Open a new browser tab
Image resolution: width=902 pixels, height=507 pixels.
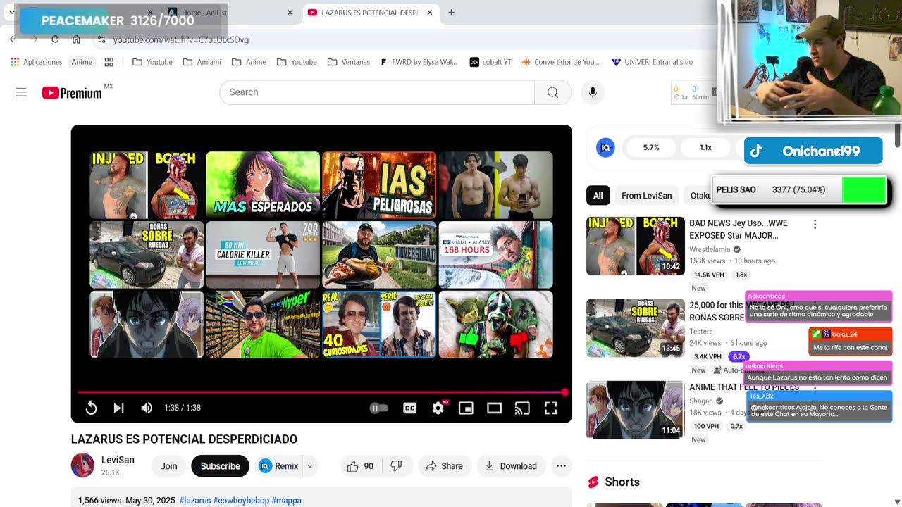point(451,13)
